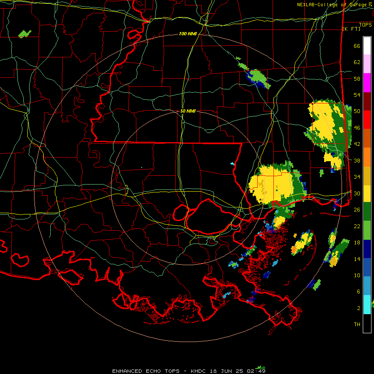
Task: Click the "TH" legend label
Action: point(357,325)
